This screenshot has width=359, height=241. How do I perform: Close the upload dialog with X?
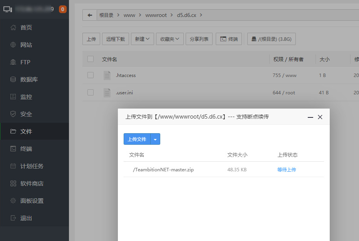(320, 117)
